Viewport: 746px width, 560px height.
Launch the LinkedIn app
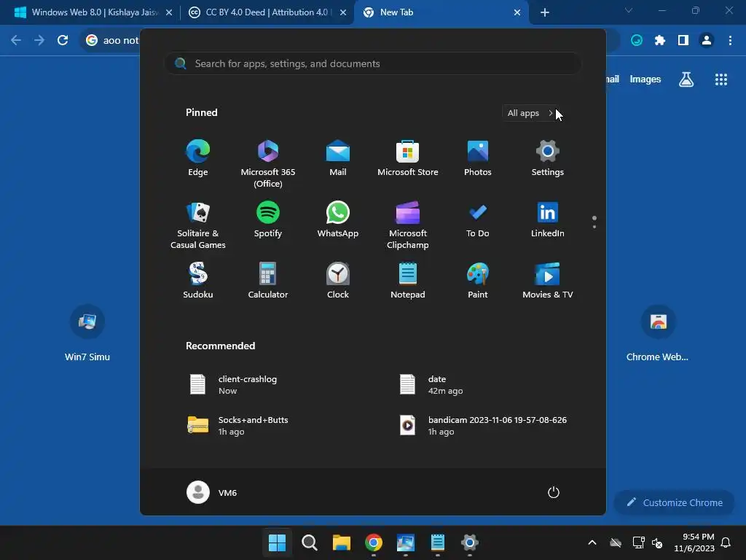point(548,219)
